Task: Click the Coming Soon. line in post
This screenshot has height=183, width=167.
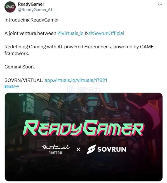Action: pyautogui.click(x=20, y=67)
